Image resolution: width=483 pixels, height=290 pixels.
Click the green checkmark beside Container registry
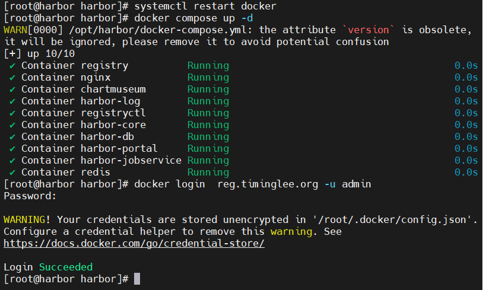(12, 66)
